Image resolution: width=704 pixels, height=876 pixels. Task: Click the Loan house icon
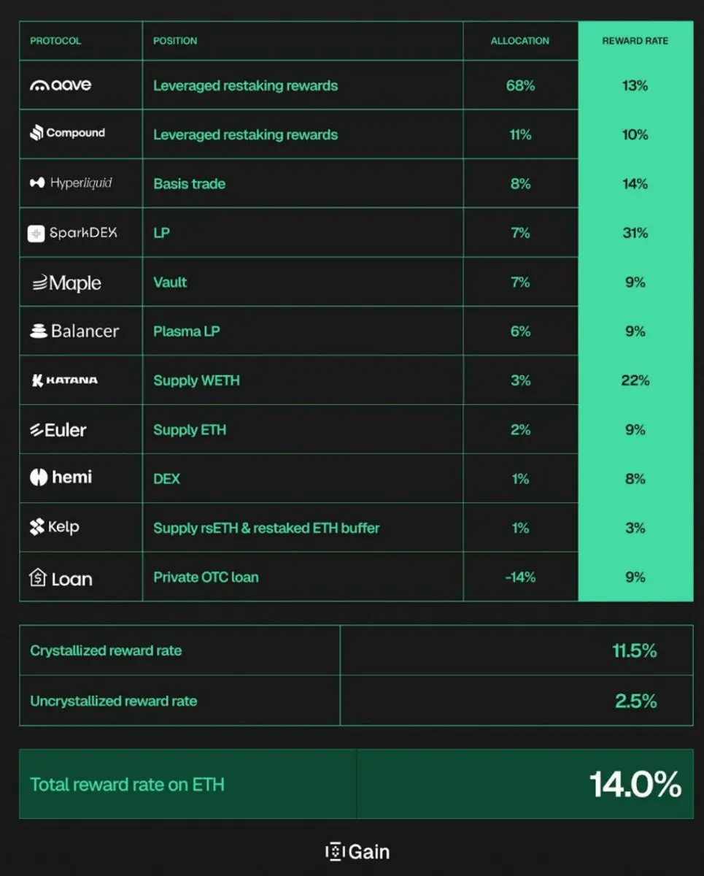pos(37,578)
